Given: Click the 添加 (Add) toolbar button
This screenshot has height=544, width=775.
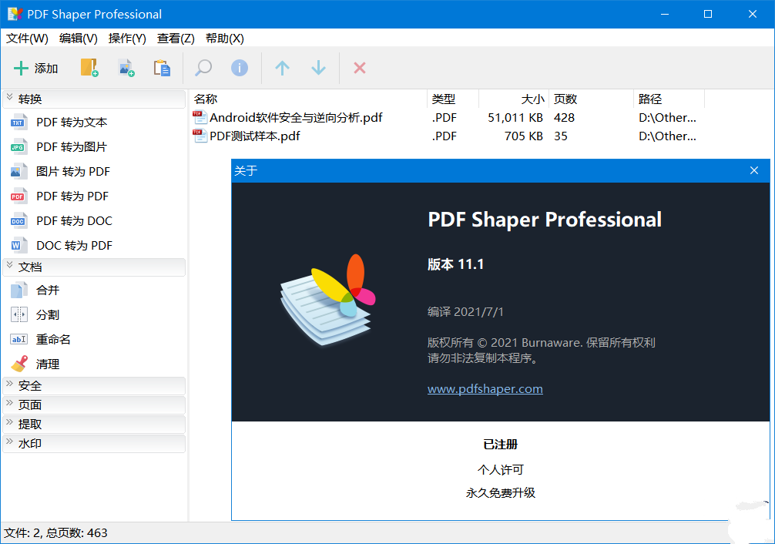Looking at the screenshot, I should (36, 69).
